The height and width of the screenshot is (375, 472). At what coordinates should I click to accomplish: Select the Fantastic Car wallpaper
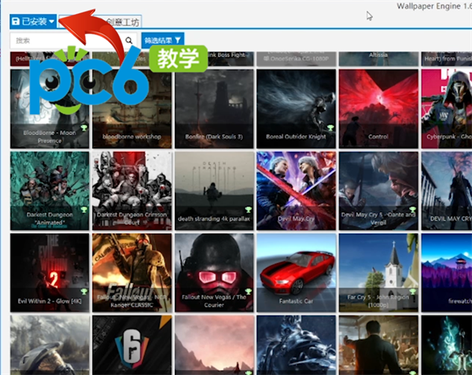(x=297, y=273)
